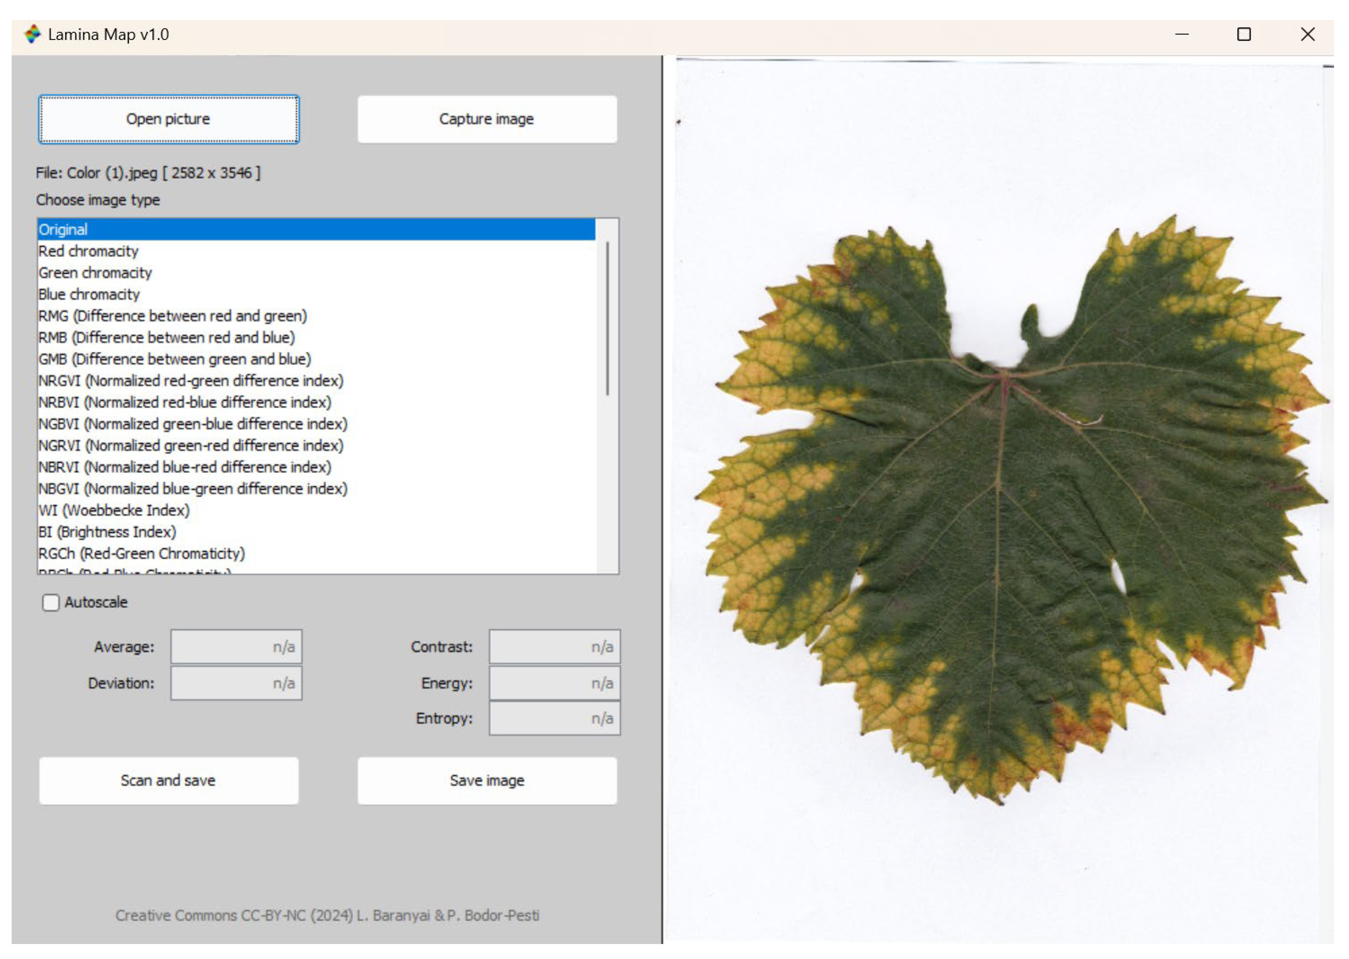Click the Average value field
Screen dimensions: 1349x959
pyautogui.click(x=236, y=646)
